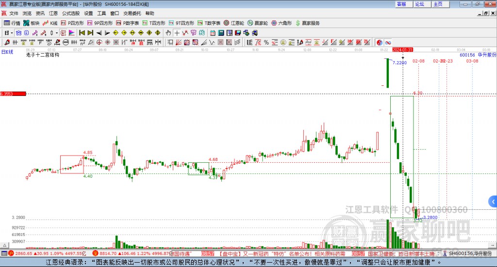Image resolution: width=497 pixels, height=267 pixels.
Task: Click the 日K线 label
Action: pyautogui.click(x=7, y=52)
